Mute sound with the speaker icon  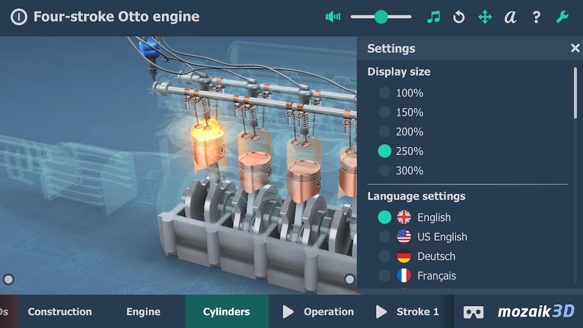click(333, 17)
